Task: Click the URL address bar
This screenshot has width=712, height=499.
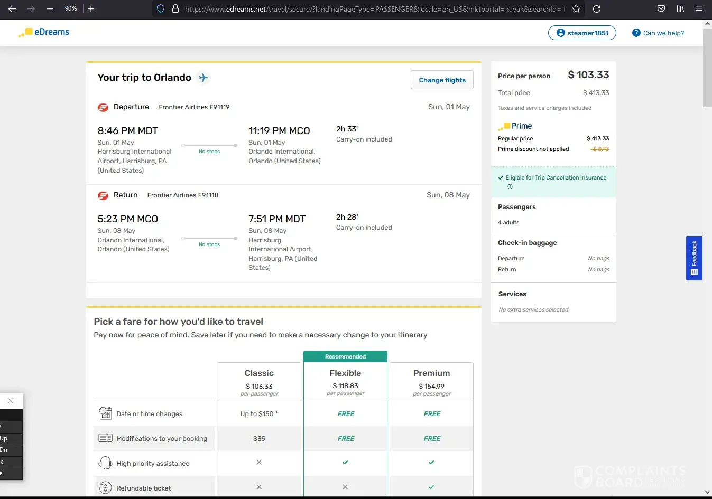Action: coord(370,8)
